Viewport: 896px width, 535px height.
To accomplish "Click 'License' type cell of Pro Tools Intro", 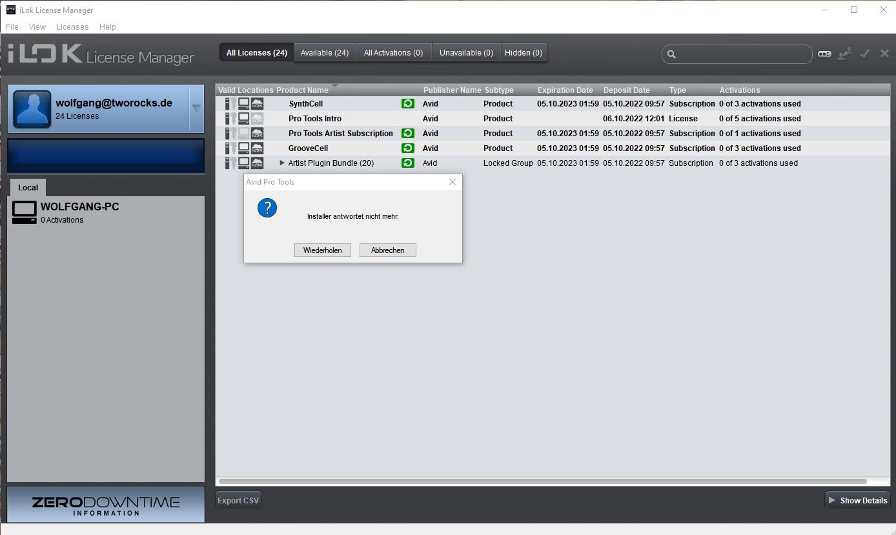I will (683, 118).
